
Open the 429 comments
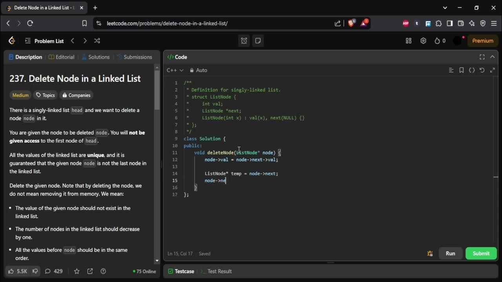click(x=54, y=271)
